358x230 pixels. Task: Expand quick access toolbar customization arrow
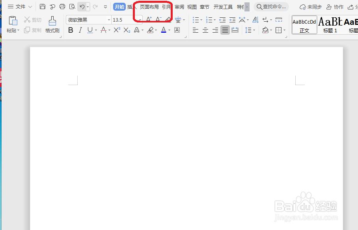[105, 7]
